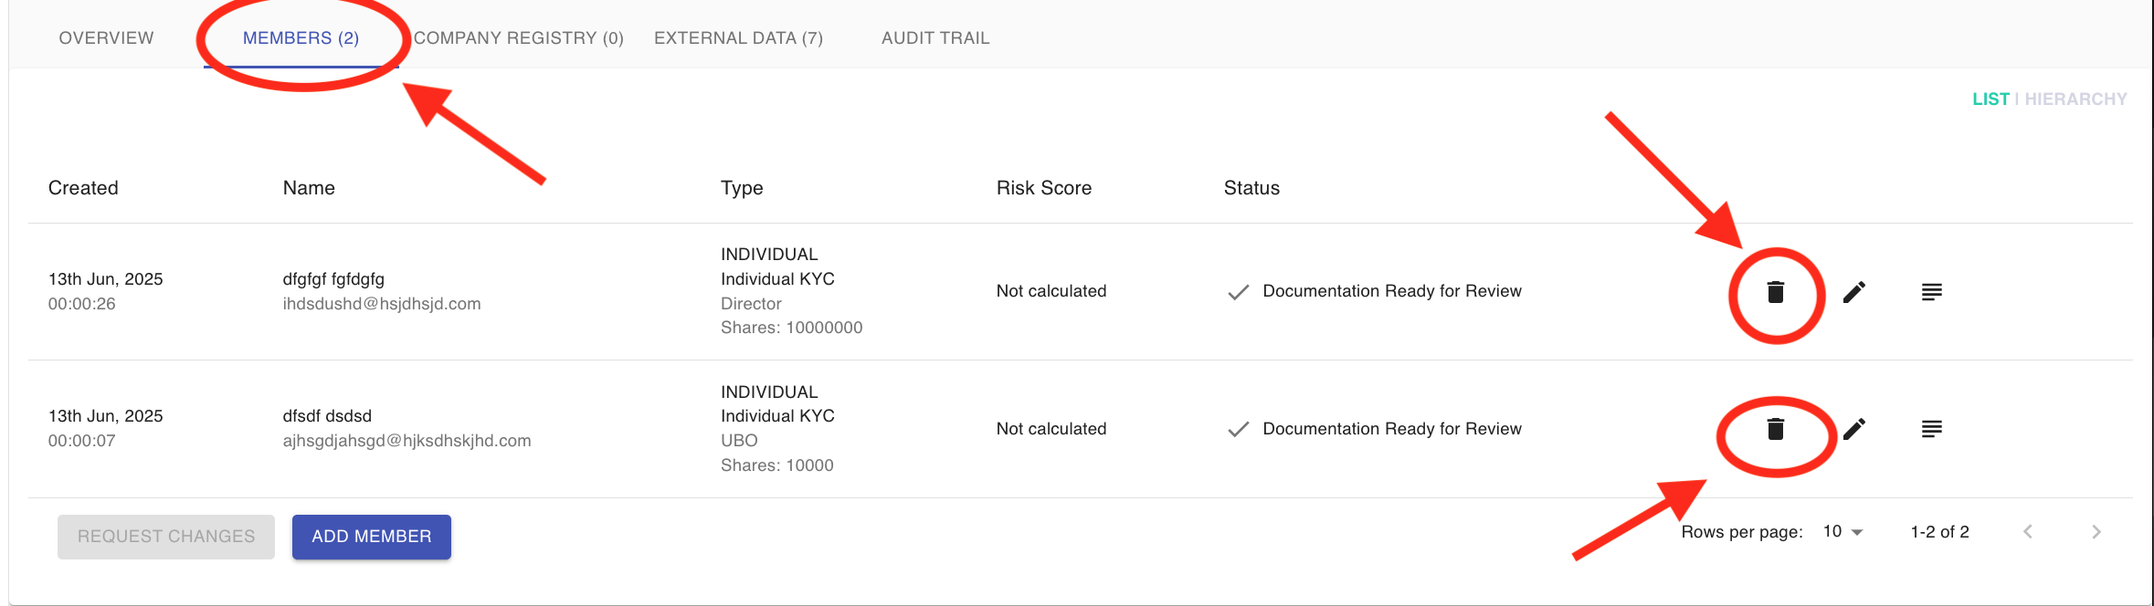The height and width of the screenshot is (606, 2154).
Task: Switch to LIST view
Action: tap(1990, 99)
